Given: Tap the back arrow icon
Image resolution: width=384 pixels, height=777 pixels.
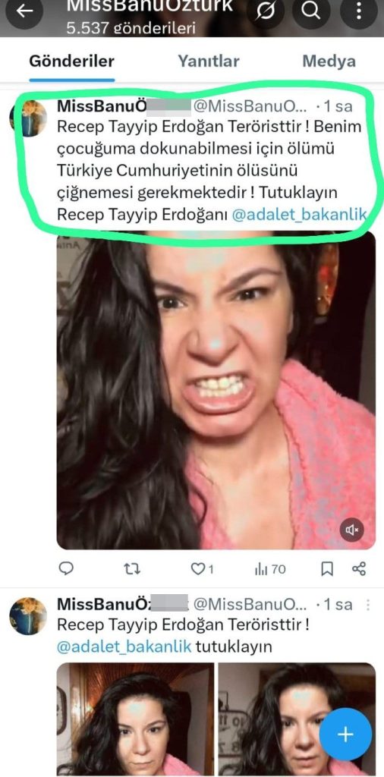Looking at the screenshot, I should point(24,11).
